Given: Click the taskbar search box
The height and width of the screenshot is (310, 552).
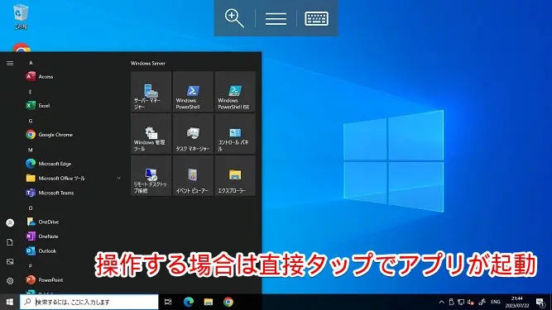Looking at the screenshot, I should [89, 302].
